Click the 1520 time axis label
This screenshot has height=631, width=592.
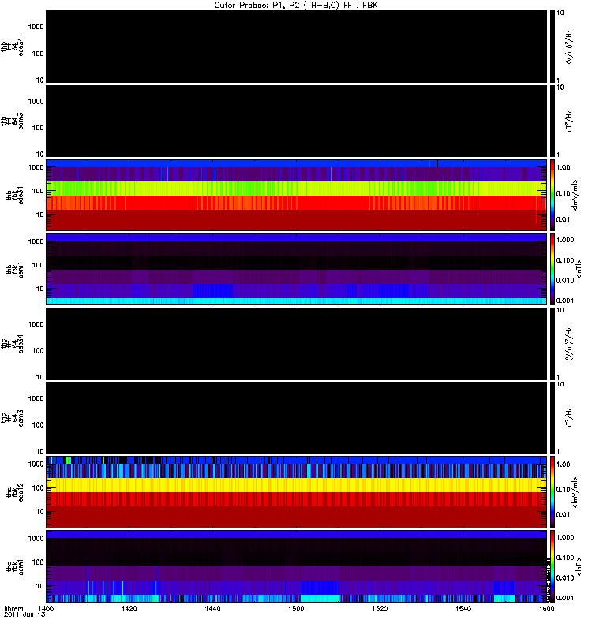[x=380, y=609]
